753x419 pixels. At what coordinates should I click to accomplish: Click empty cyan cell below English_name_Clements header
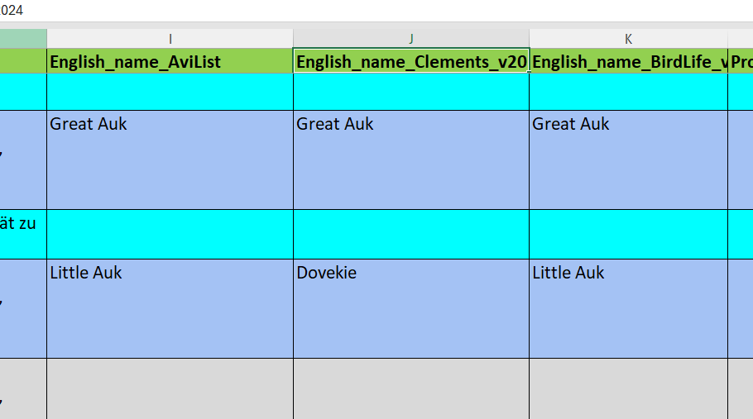(411, 92)
